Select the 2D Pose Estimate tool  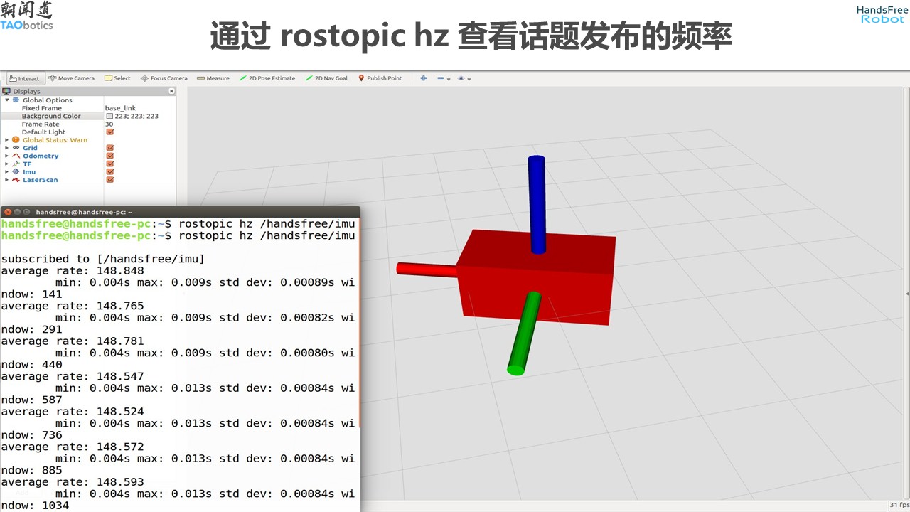point(267,78)
